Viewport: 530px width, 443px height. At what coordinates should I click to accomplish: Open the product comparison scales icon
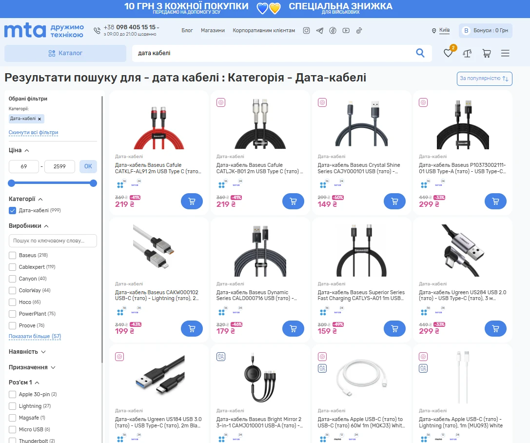pyautogui.click(x=467, y=53)
